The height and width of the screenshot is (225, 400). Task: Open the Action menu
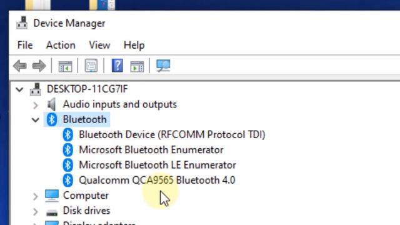pos(61,45)
